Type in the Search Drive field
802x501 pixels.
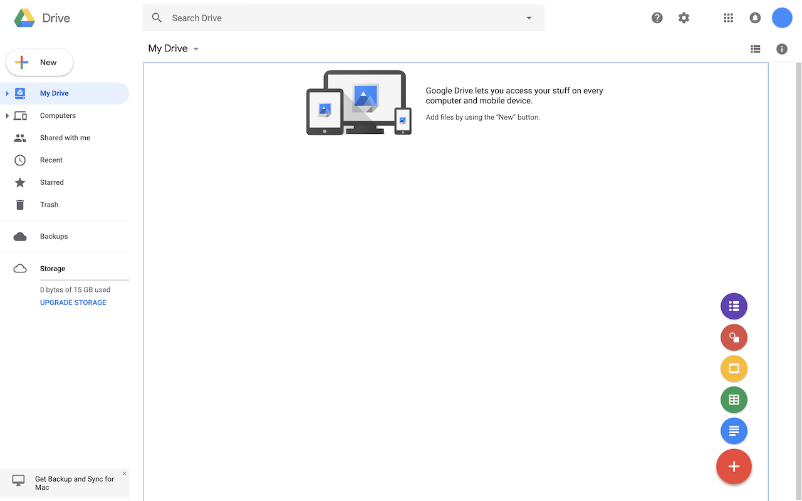[x=343, y=18]
